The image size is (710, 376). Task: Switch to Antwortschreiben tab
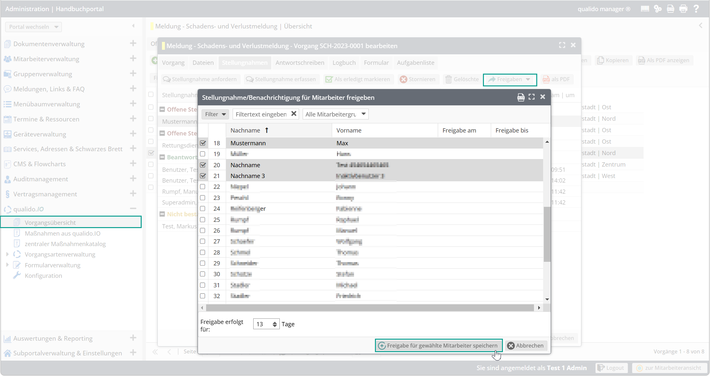300,63
